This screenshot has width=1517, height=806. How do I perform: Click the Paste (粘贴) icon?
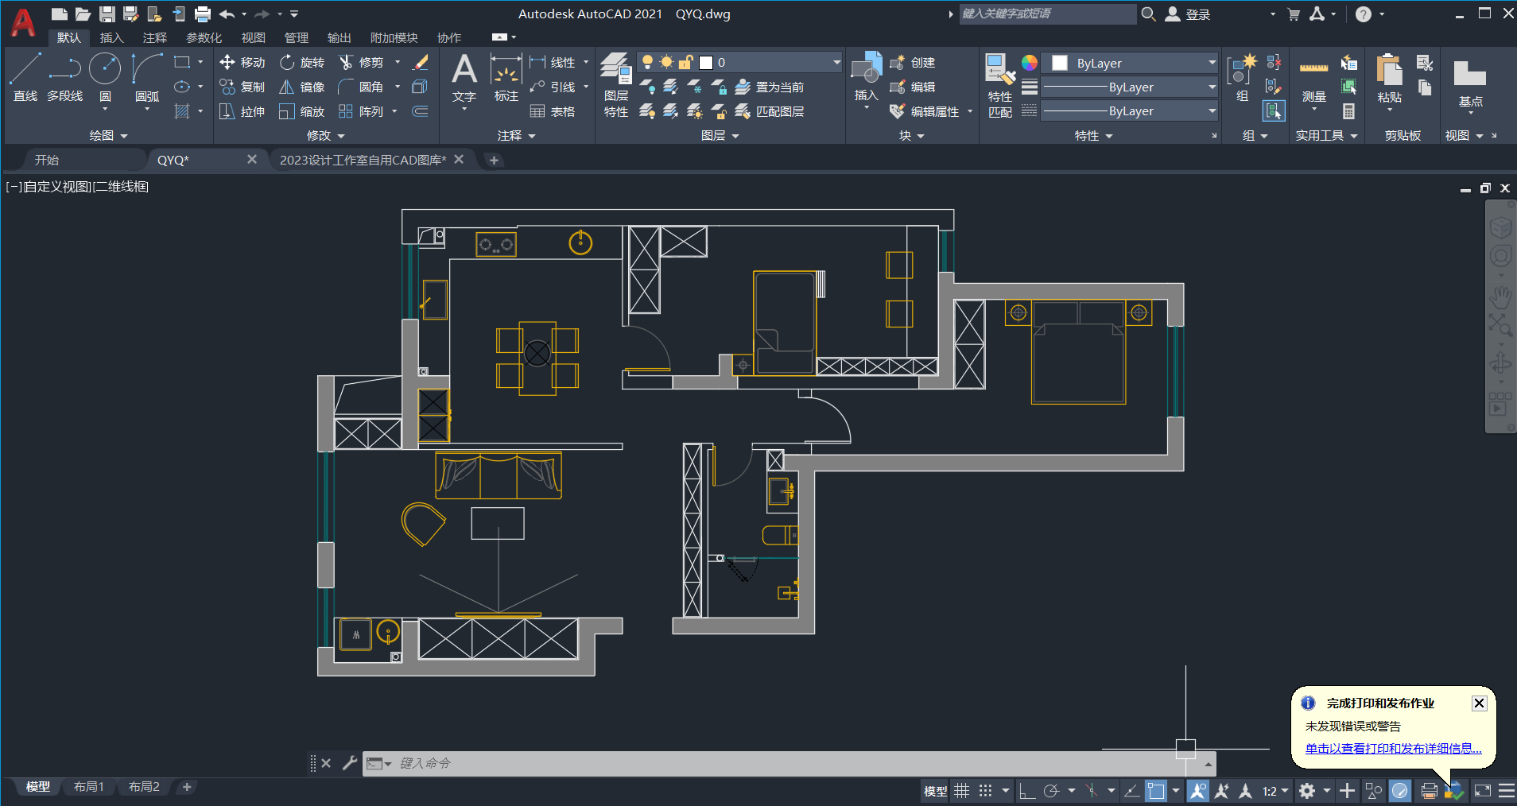coord(1389,78)
